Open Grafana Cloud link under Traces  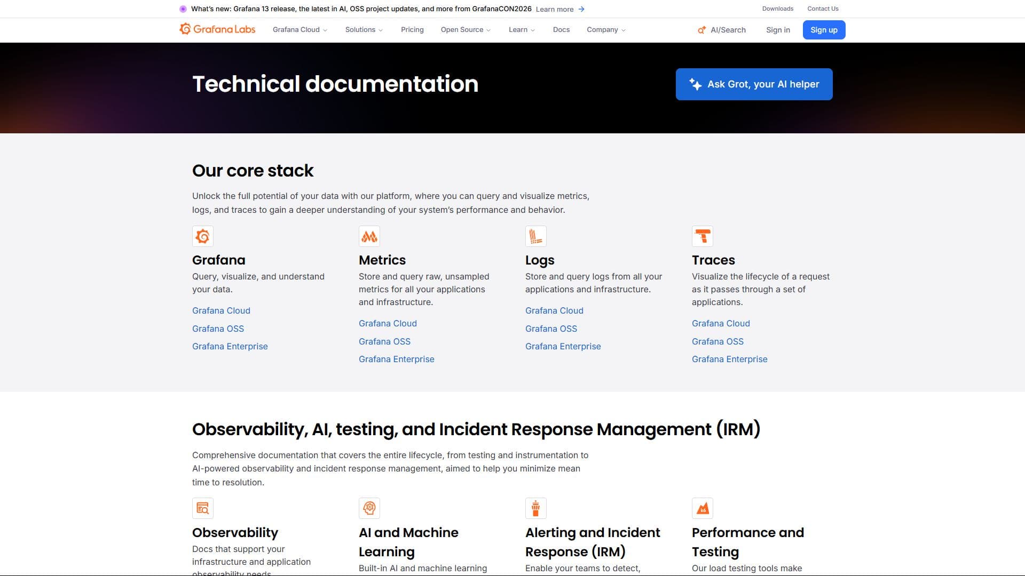click(x=721, y=323)
